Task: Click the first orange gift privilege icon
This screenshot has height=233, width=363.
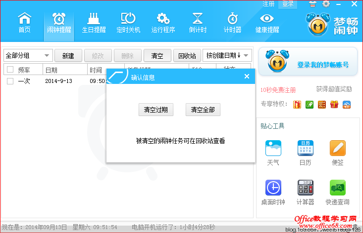Action: point(297,105)
